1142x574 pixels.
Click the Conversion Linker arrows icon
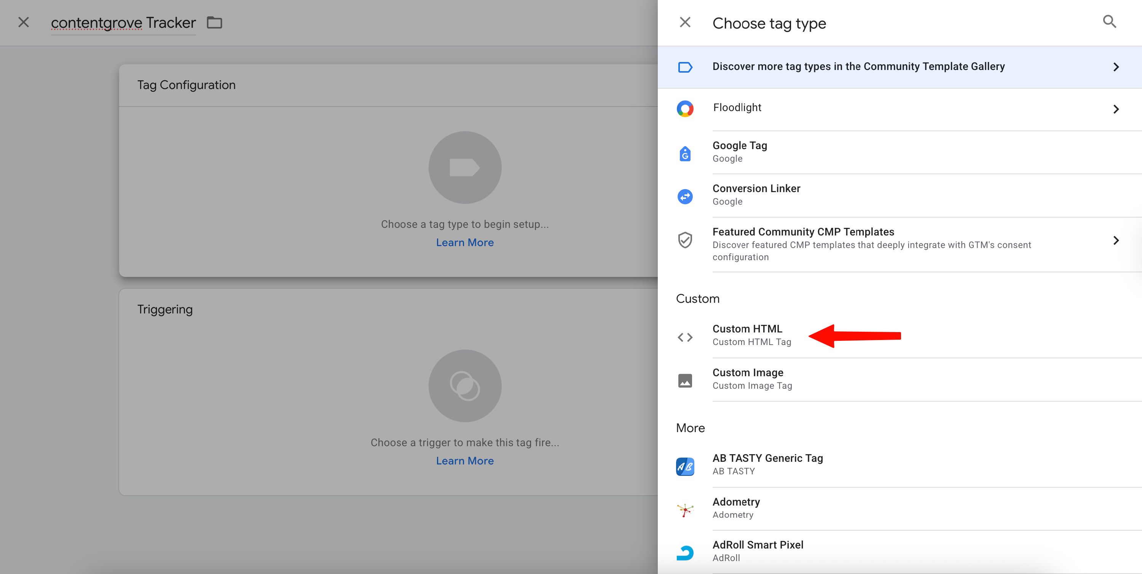click(685, 196)
